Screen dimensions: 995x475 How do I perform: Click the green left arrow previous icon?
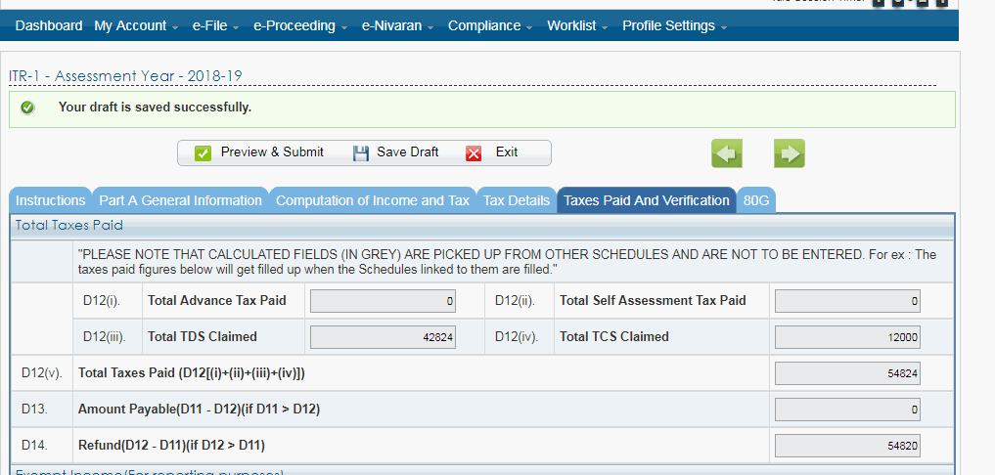(726, 152)
